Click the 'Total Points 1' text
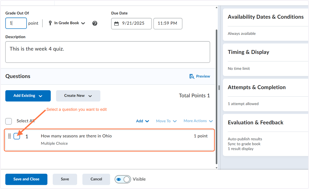The height and width of the screenshot is (189, 309). point(194,96)
